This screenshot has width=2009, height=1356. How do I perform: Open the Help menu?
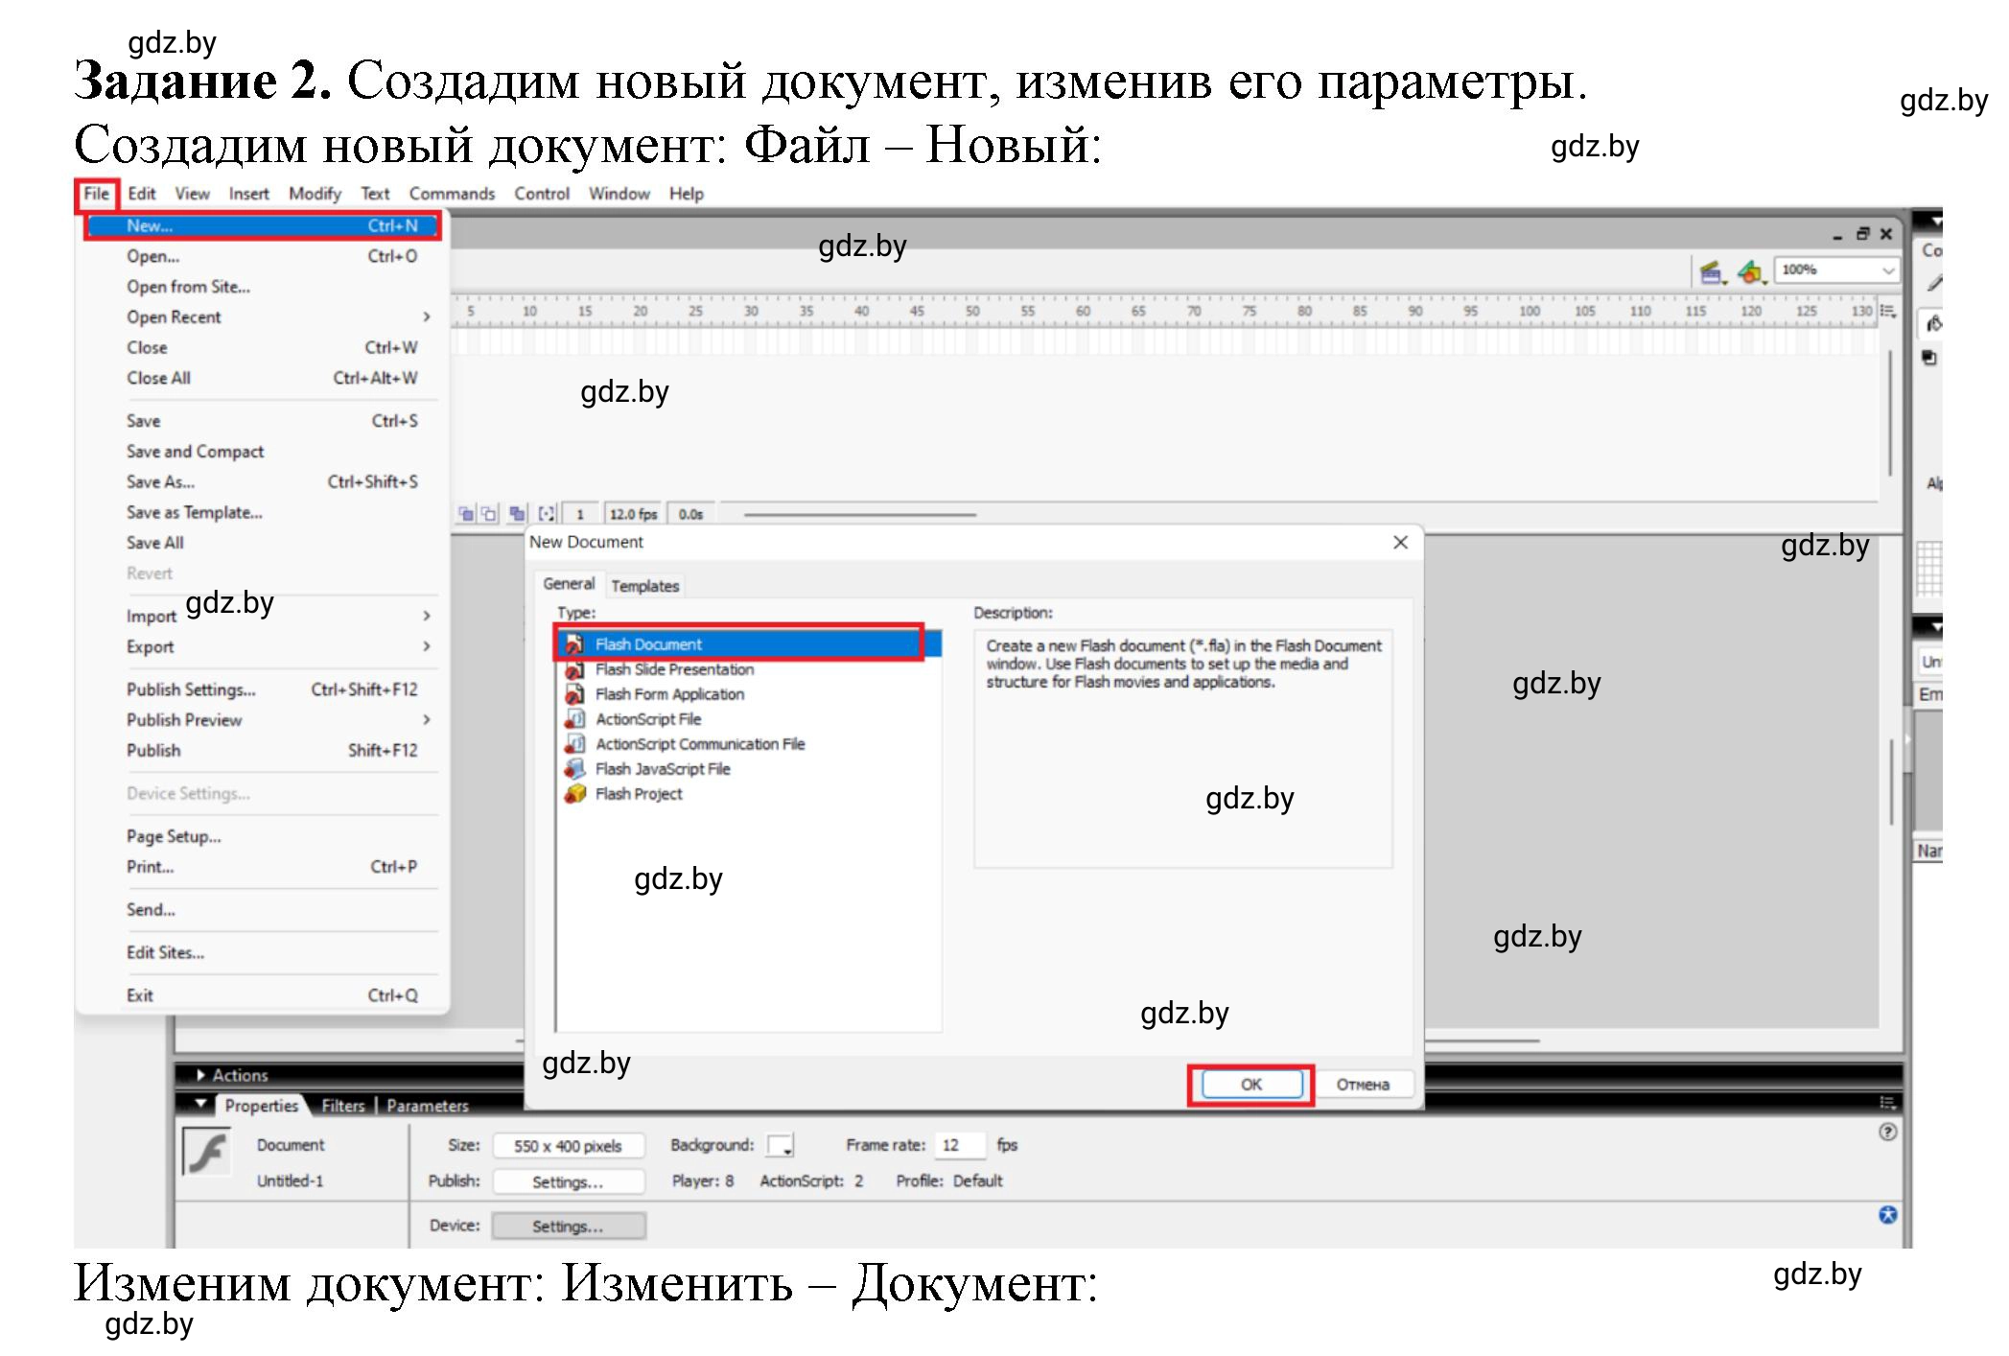click(x=687, y=194)
